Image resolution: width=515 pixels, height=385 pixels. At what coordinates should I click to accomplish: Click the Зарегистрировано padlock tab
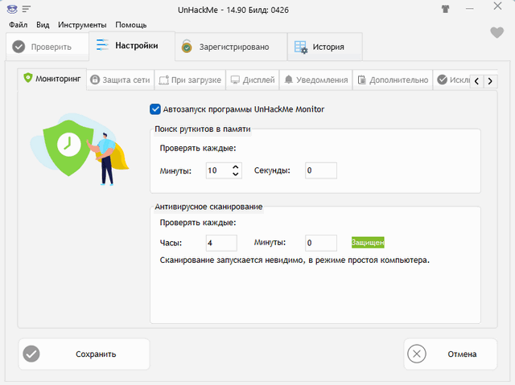(231, 47)
